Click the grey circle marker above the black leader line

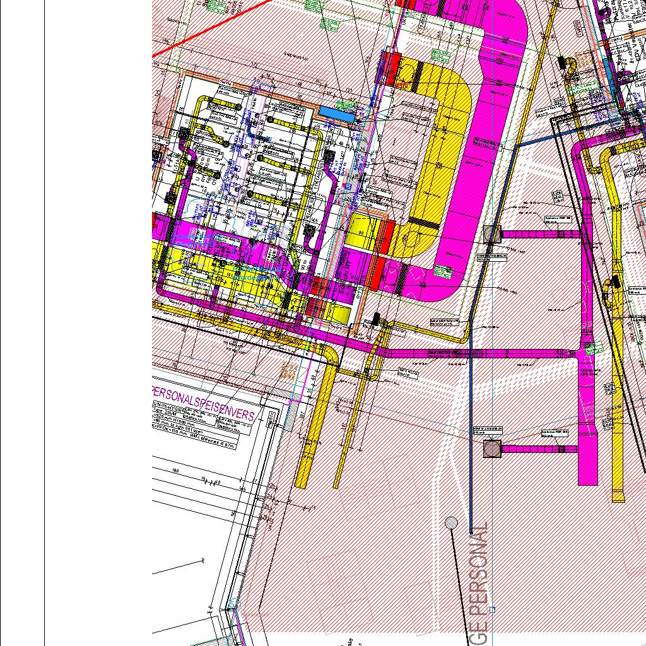(x=451, y=523)
